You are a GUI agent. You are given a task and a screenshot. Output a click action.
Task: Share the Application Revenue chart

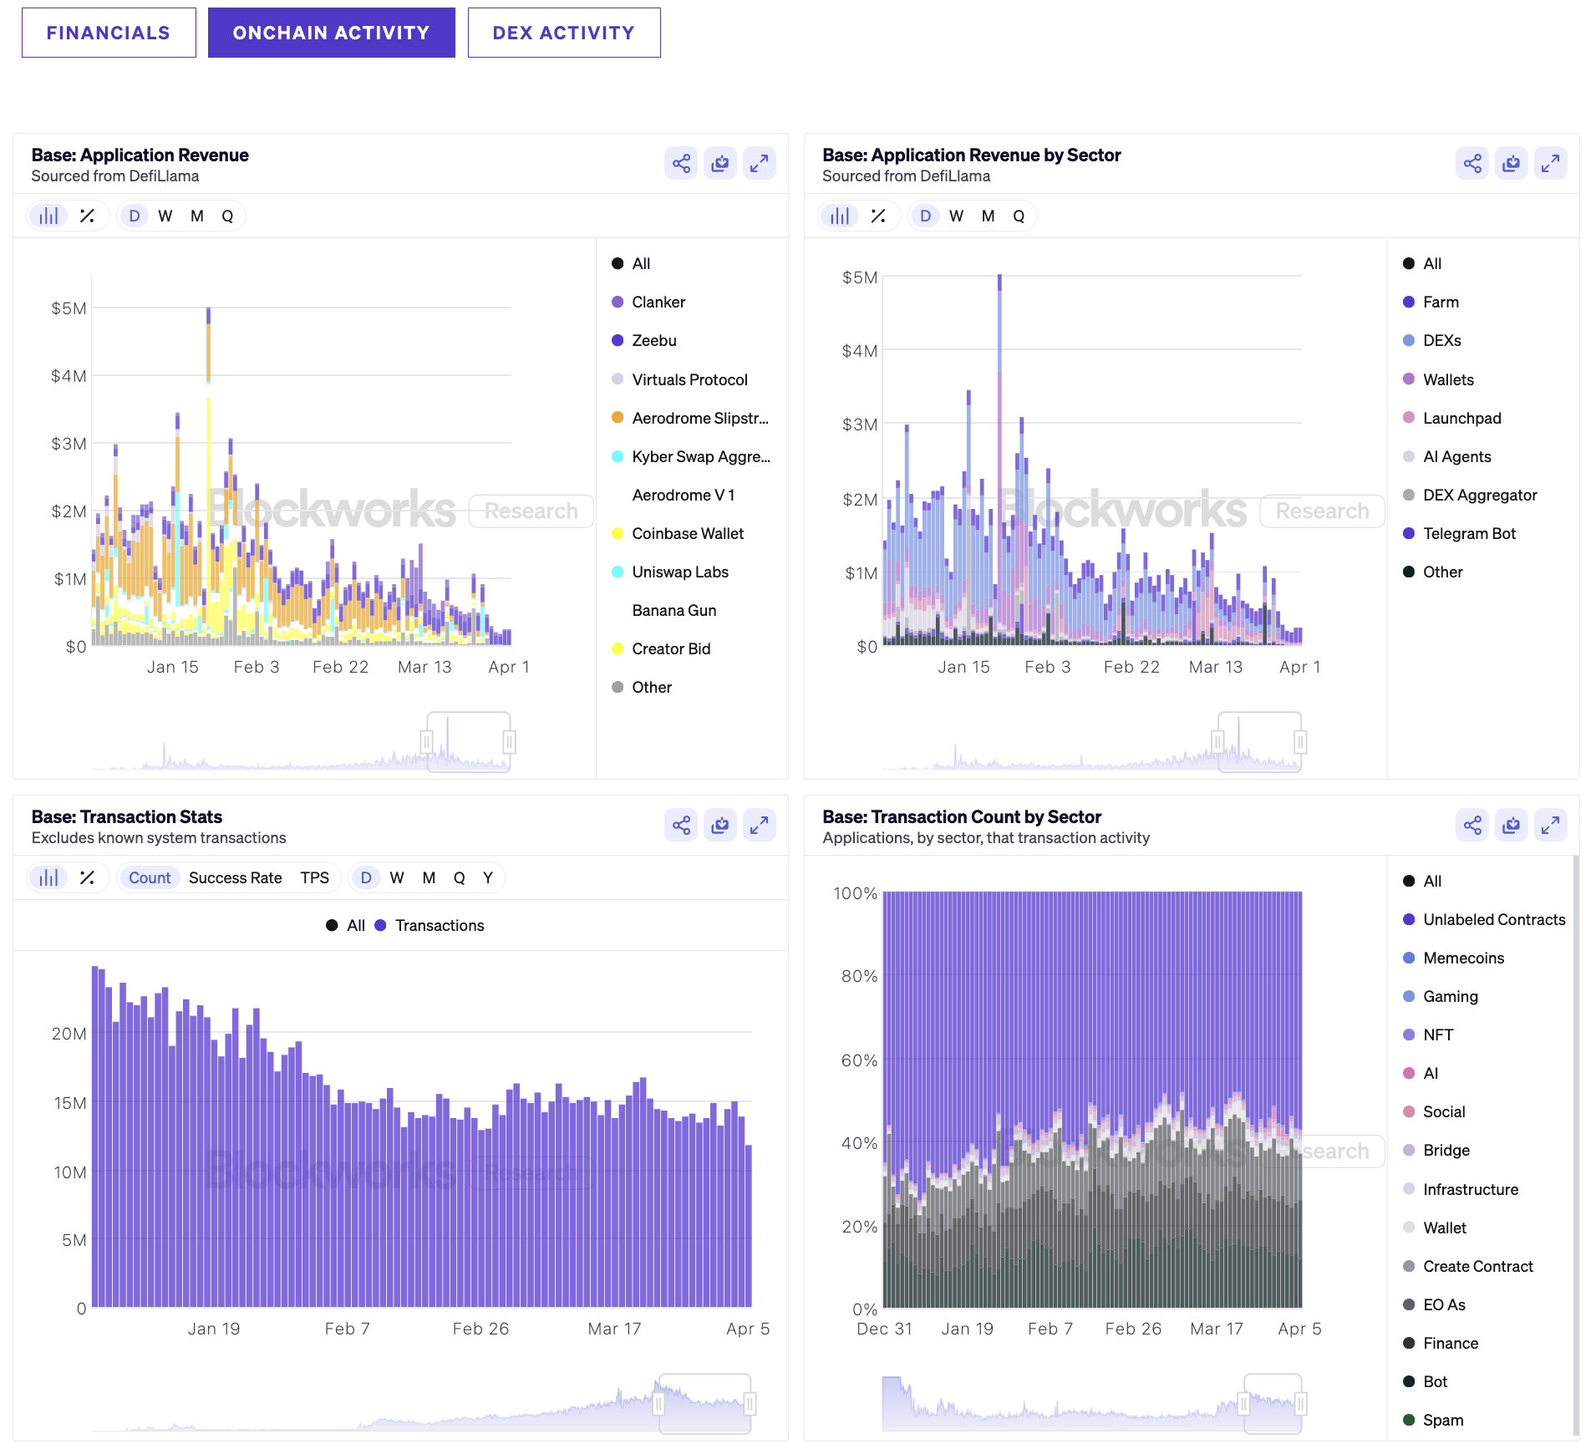pyautogui.click(x=681, y=163)
